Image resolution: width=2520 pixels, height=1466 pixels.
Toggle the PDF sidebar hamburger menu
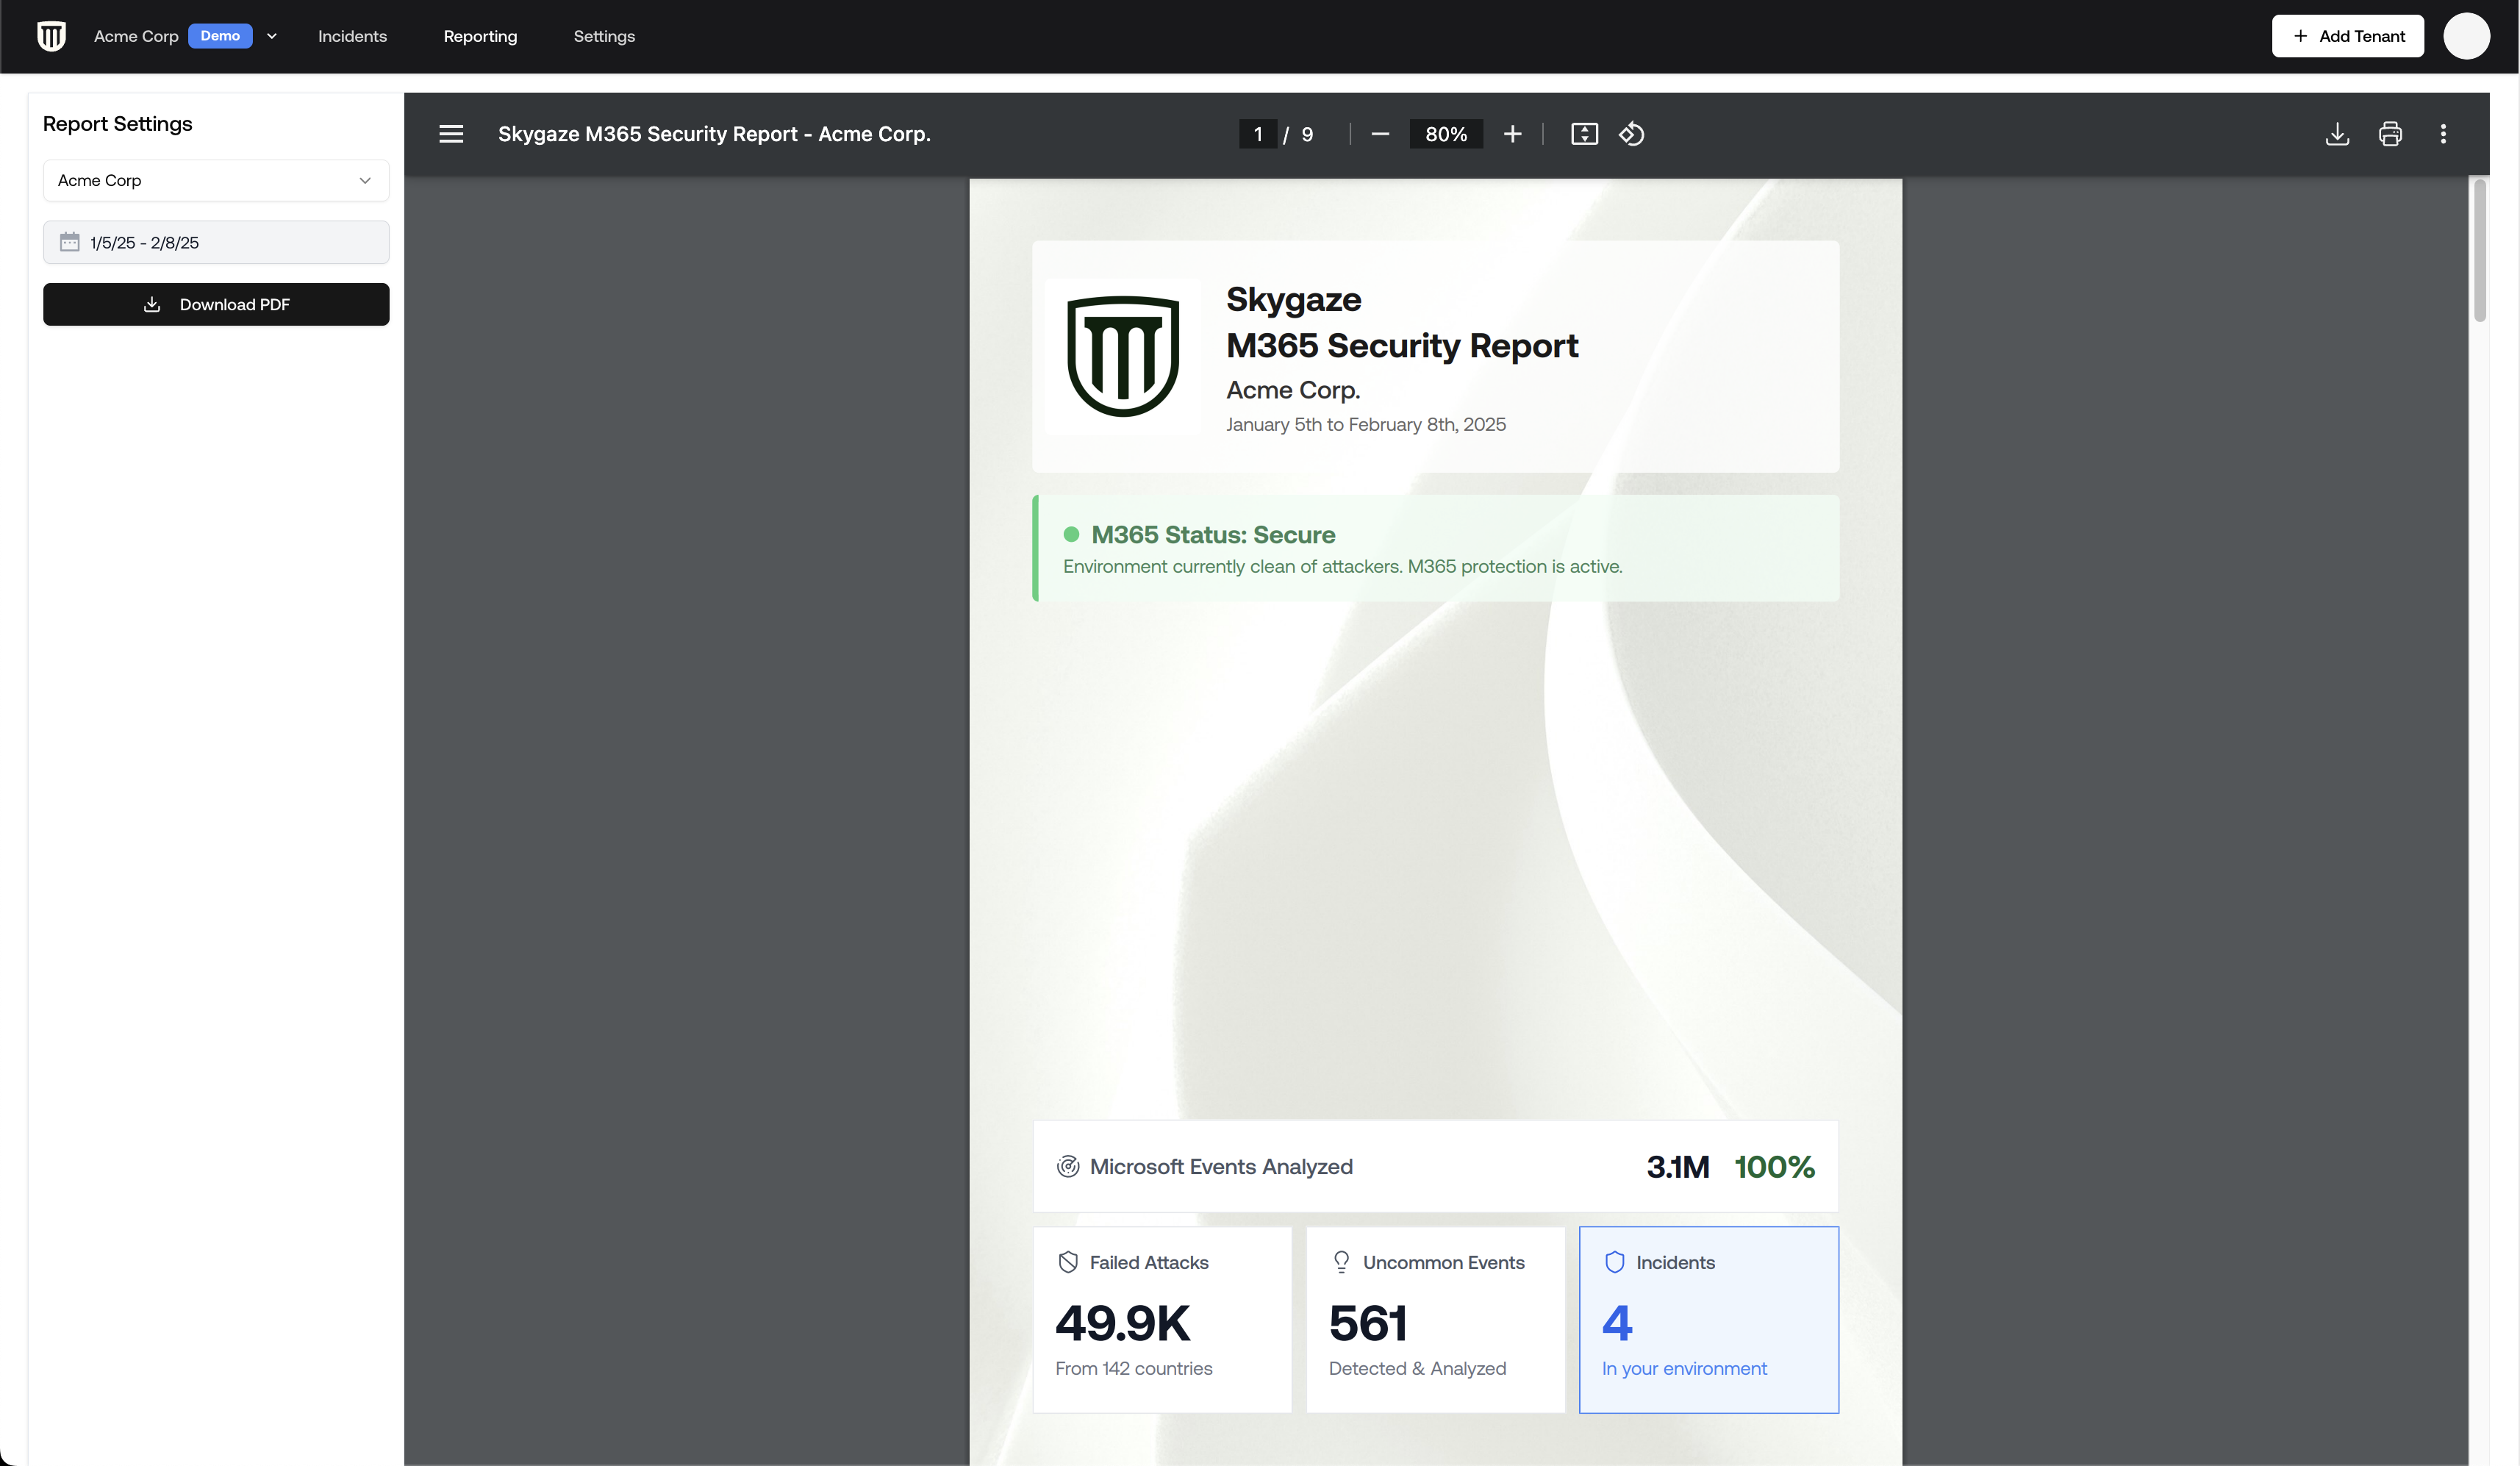pos(451,134)
